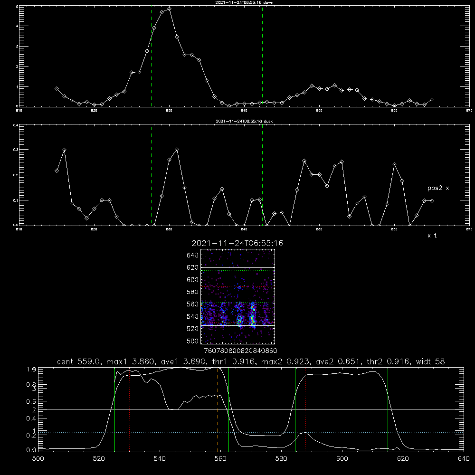Click the 0.3 label on dusk plot y-axis

(x=16, y=150)
